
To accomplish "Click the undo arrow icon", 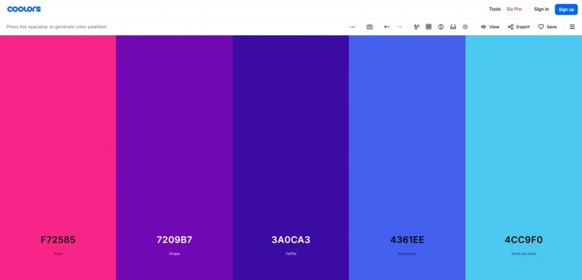I will (x=387, y=27).
